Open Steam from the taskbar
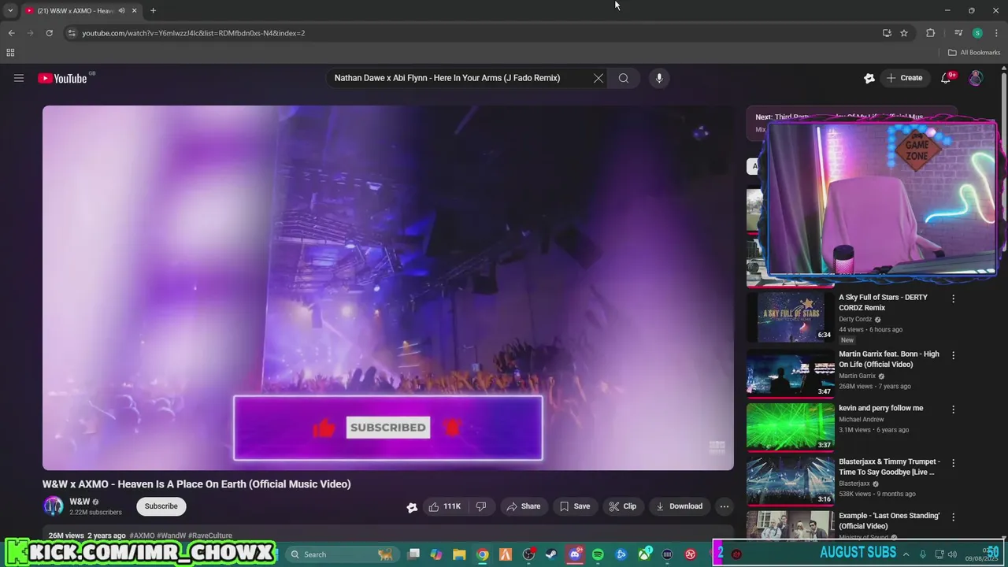The height and width of the screenshot is (567, 1008). (552, 554)
